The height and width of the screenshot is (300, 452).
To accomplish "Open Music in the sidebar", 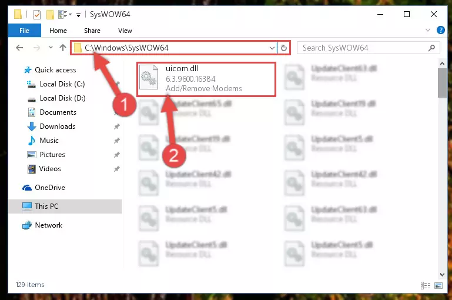I will click(49, 141).
